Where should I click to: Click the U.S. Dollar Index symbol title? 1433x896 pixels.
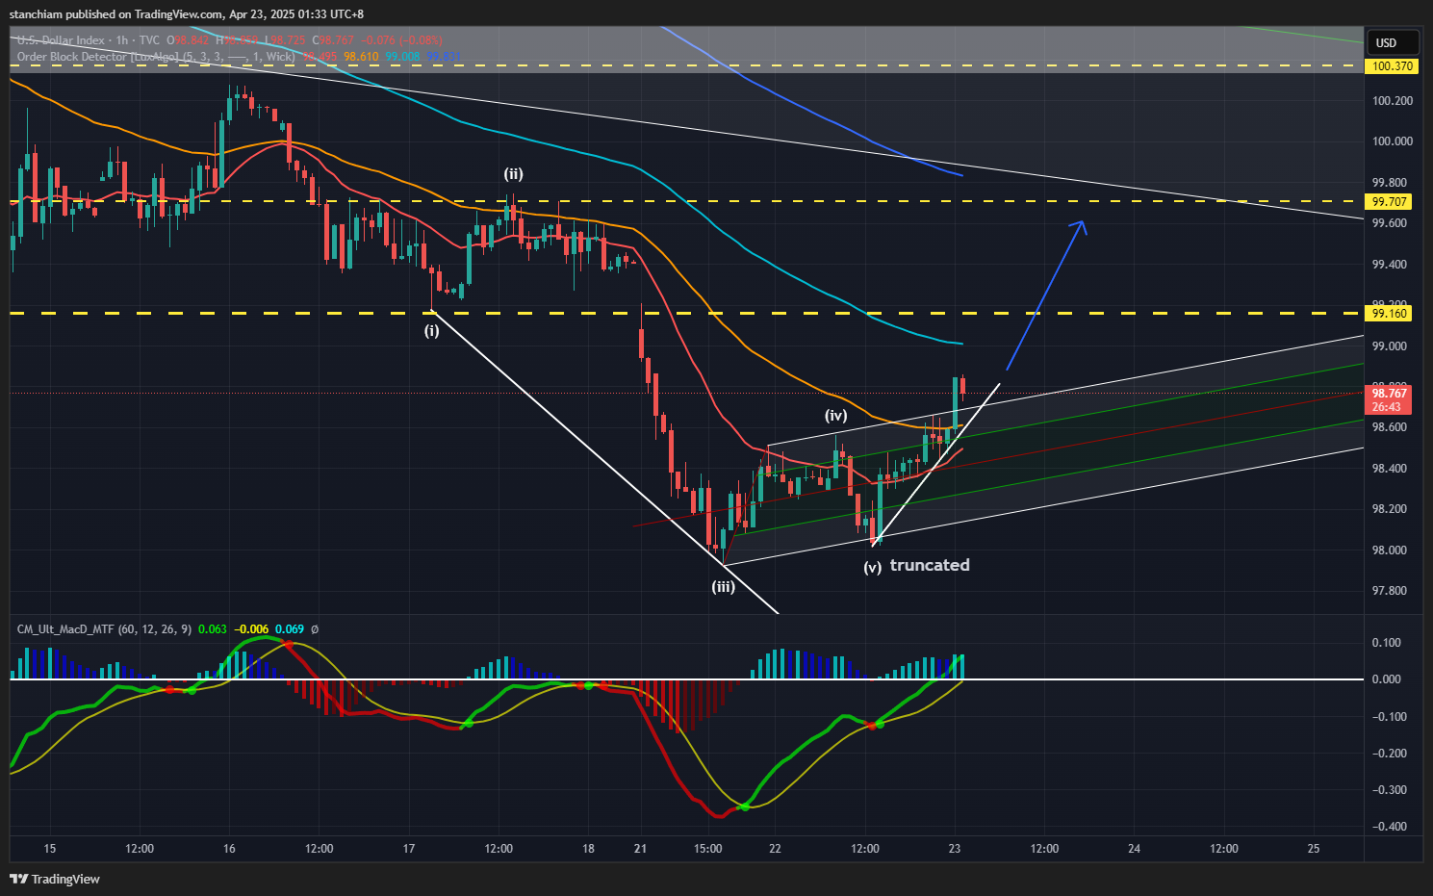[x=61, y=40]
